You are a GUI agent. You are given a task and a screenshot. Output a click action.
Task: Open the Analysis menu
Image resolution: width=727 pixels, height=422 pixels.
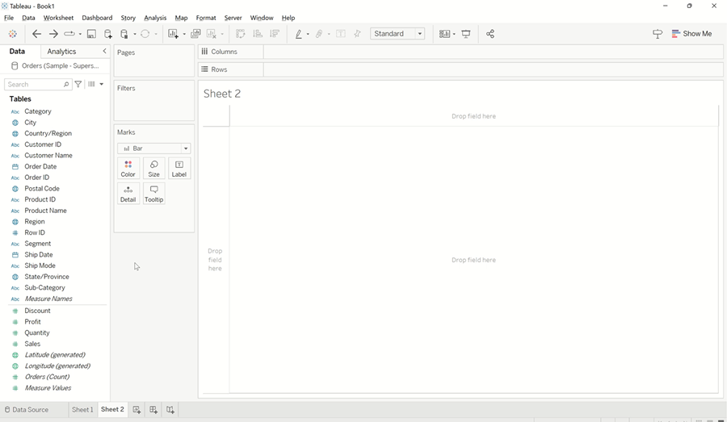(x=155, y=18)
